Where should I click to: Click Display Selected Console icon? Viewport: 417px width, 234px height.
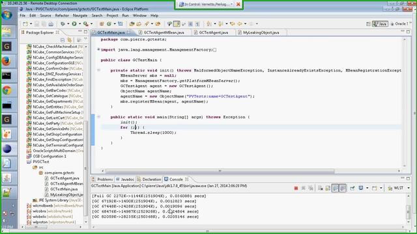tap(361, 188)
